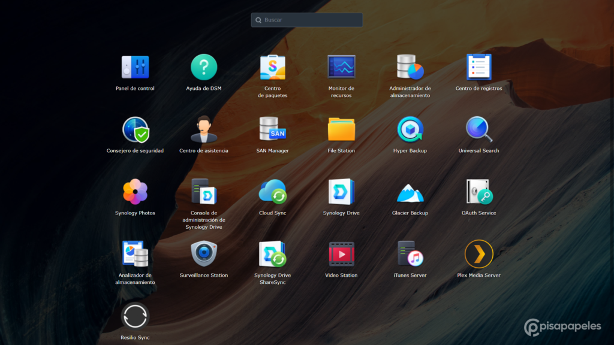Launch Plex Media Server
Image resolution: width=614 pixels, height=345 pixels.
478,254
